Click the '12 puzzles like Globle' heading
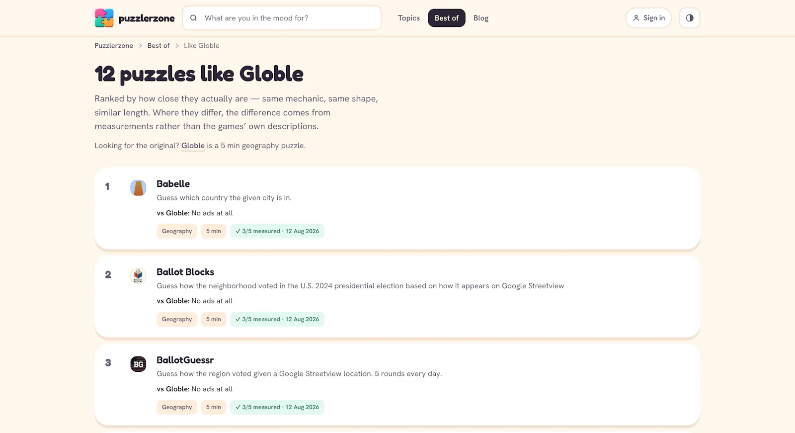This screenshot has width=795, height=433. pyautogui.click(x=199, y=74)
